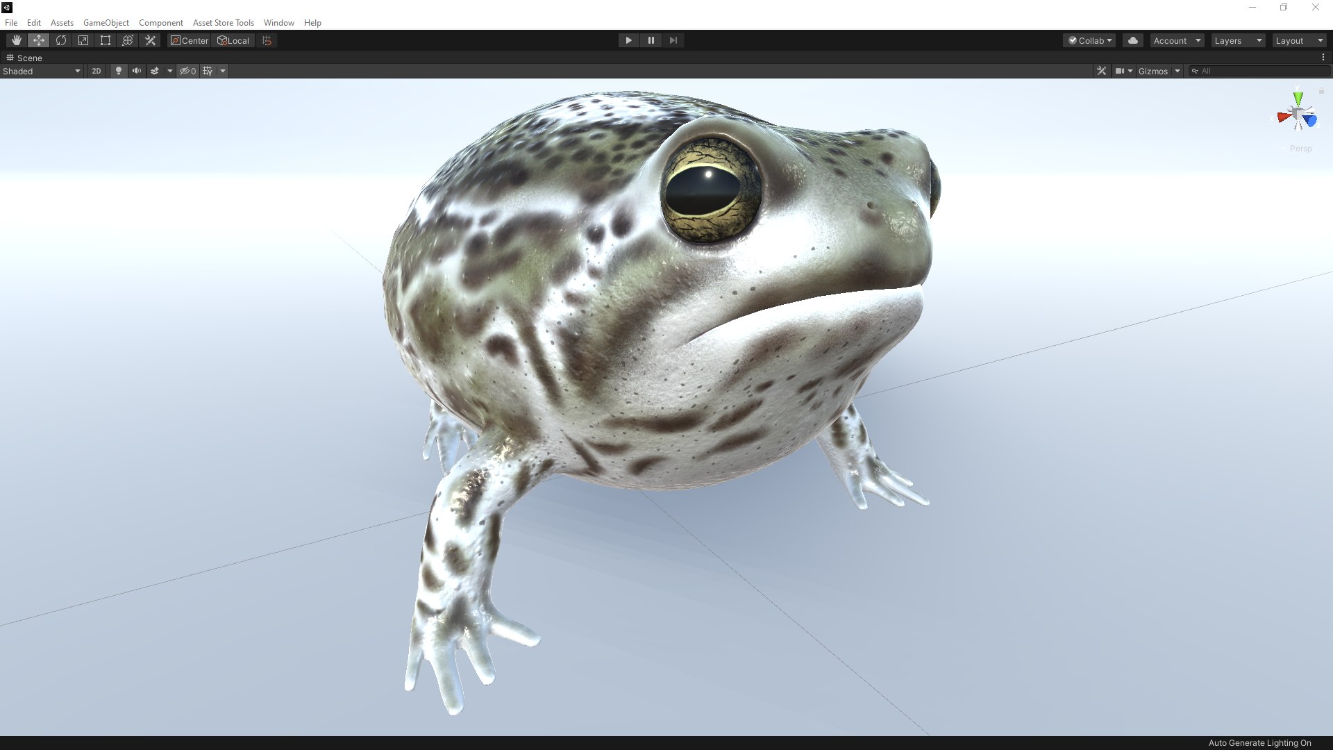The height and width of the screenshot is (750, 1333).
Task: Toggle pivot mode Center button
Action: [x=189, y=40]
